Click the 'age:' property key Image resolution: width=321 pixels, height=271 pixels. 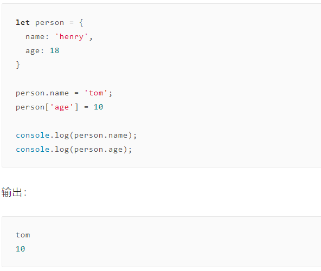[35, 51]
